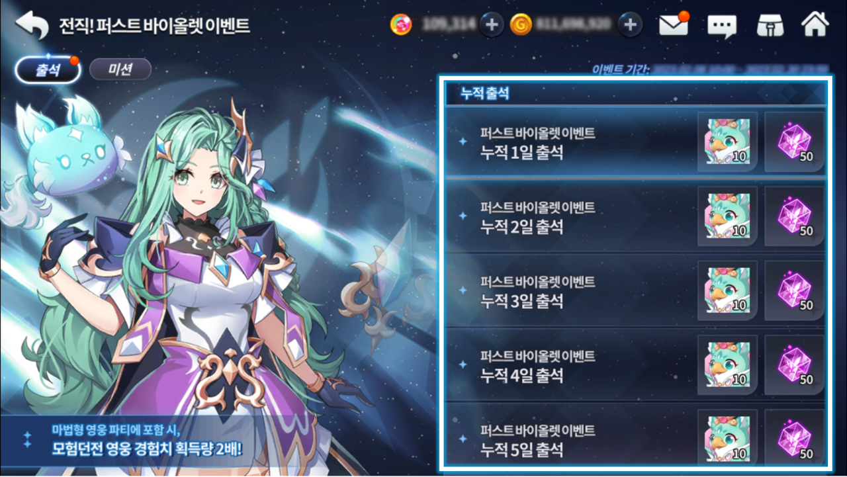Go back using the arrow icon
Viewport: 847px width, 477px height.
(32, 25)
